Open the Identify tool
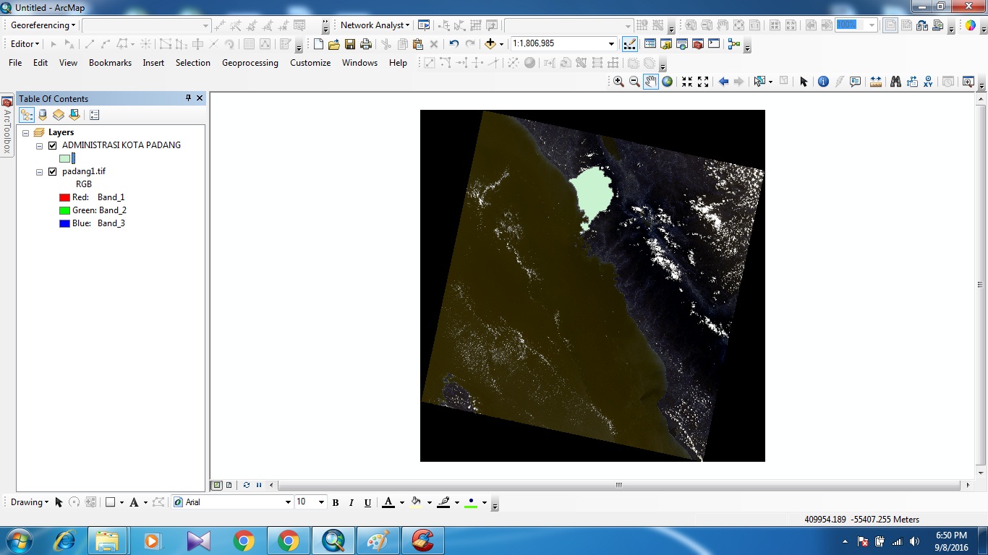Viewport: 988px width, 555px height. click(823, 81)
